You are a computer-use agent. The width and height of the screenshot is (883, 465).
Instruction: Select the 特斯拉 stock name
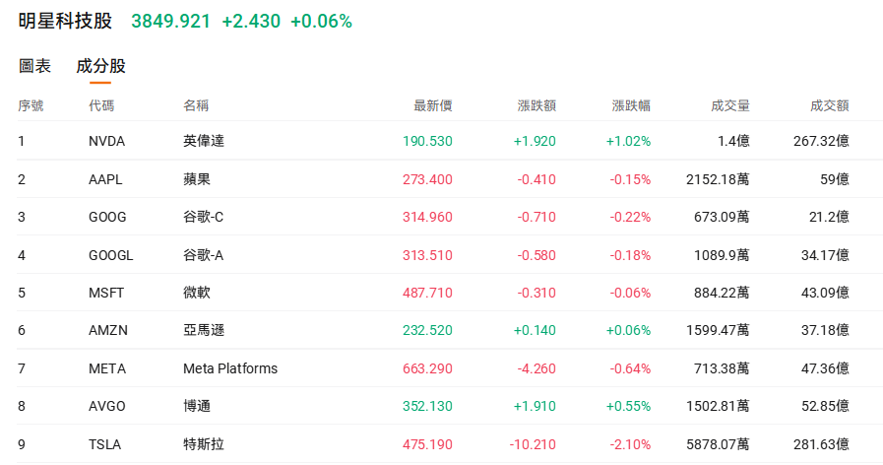204,444
